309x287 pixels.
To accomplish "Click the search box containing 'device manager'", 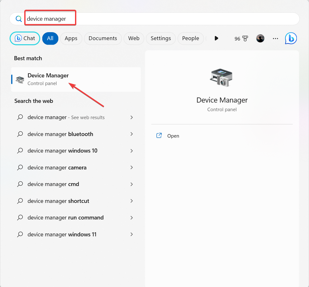I will coord(154,19).
